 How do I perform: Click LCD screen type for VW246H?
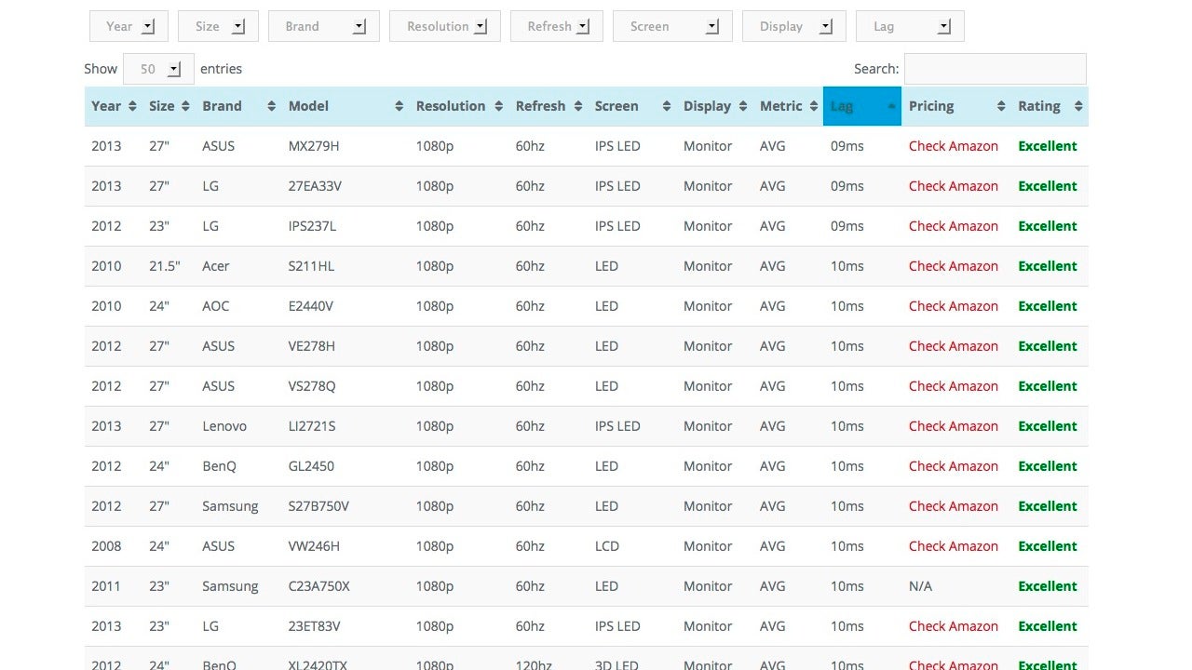pos(606,546)
